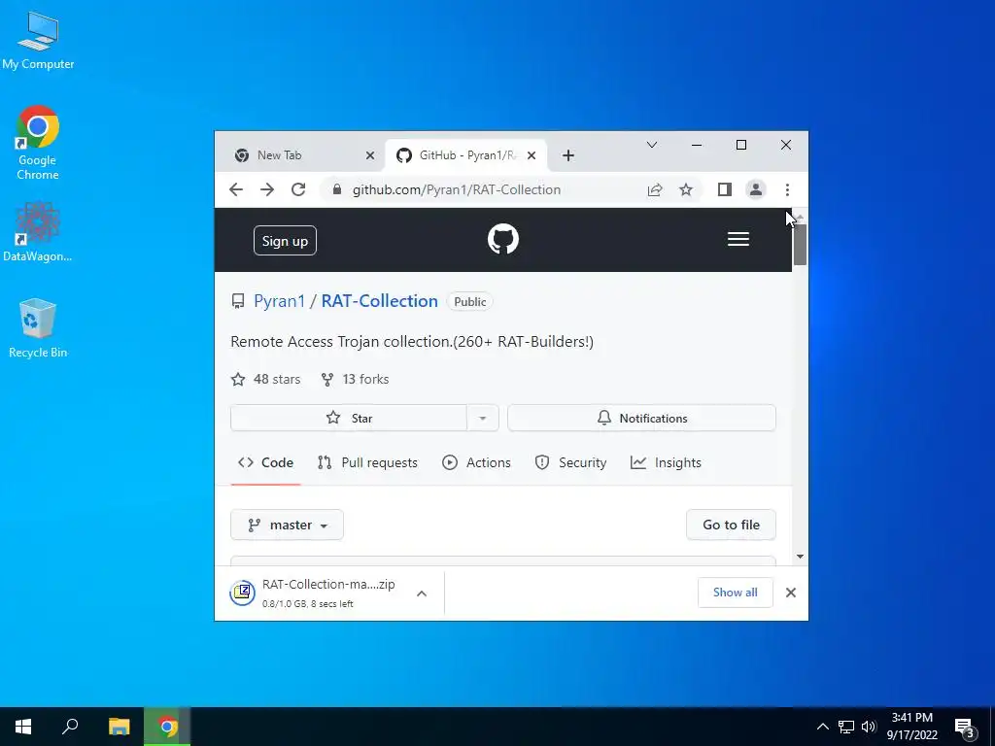
Task: Click the GitHub Octocat logo
Action: (503, 239)
